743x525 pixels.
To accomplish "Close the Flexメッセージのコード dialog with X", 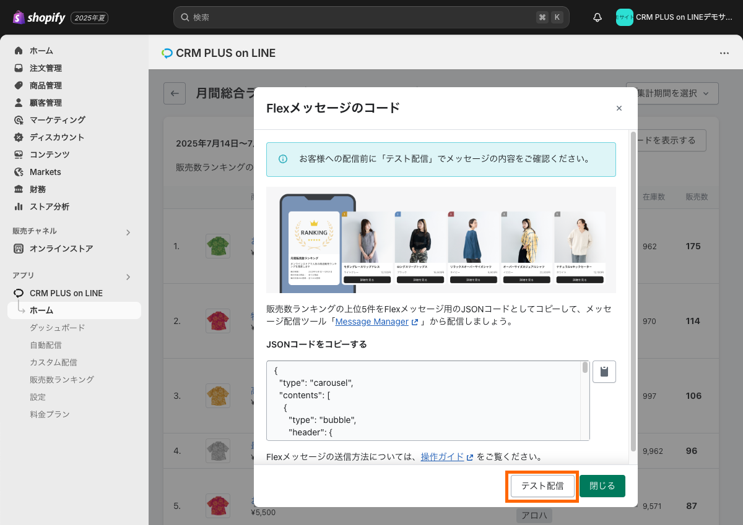I will pos(619,108).
